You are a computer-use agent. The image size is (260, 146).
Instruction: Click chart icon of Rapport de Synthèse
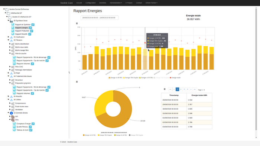click(x=13, y=24)
